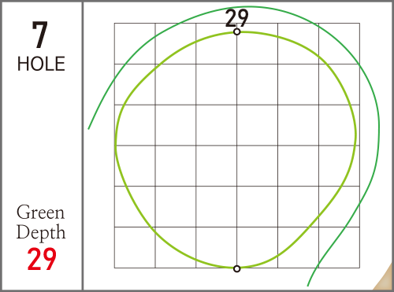Click the top circle marker labeled 29
Image resolution: width=394 pixels, height=292 pixels.
coord(237,31)
